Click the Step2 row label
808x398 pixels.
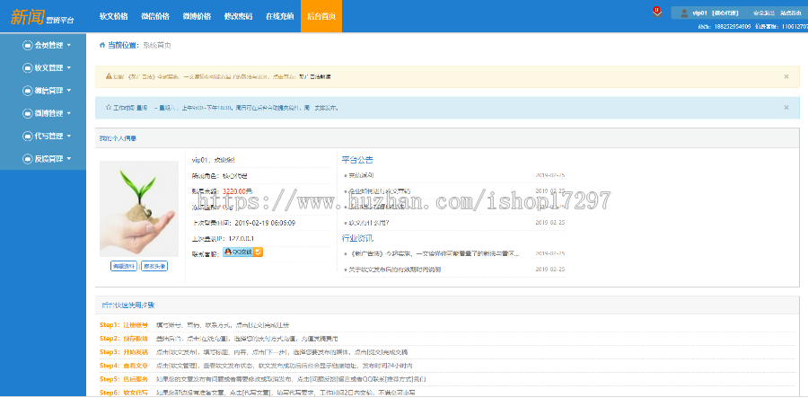124,339
